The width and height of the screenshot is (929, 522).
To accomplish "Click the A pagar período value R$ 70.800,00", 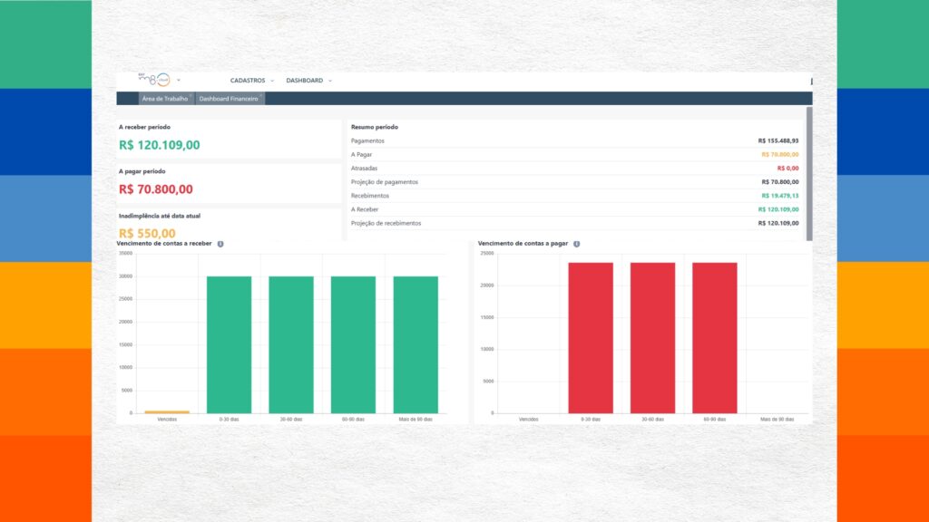I will tap(156, 189).
